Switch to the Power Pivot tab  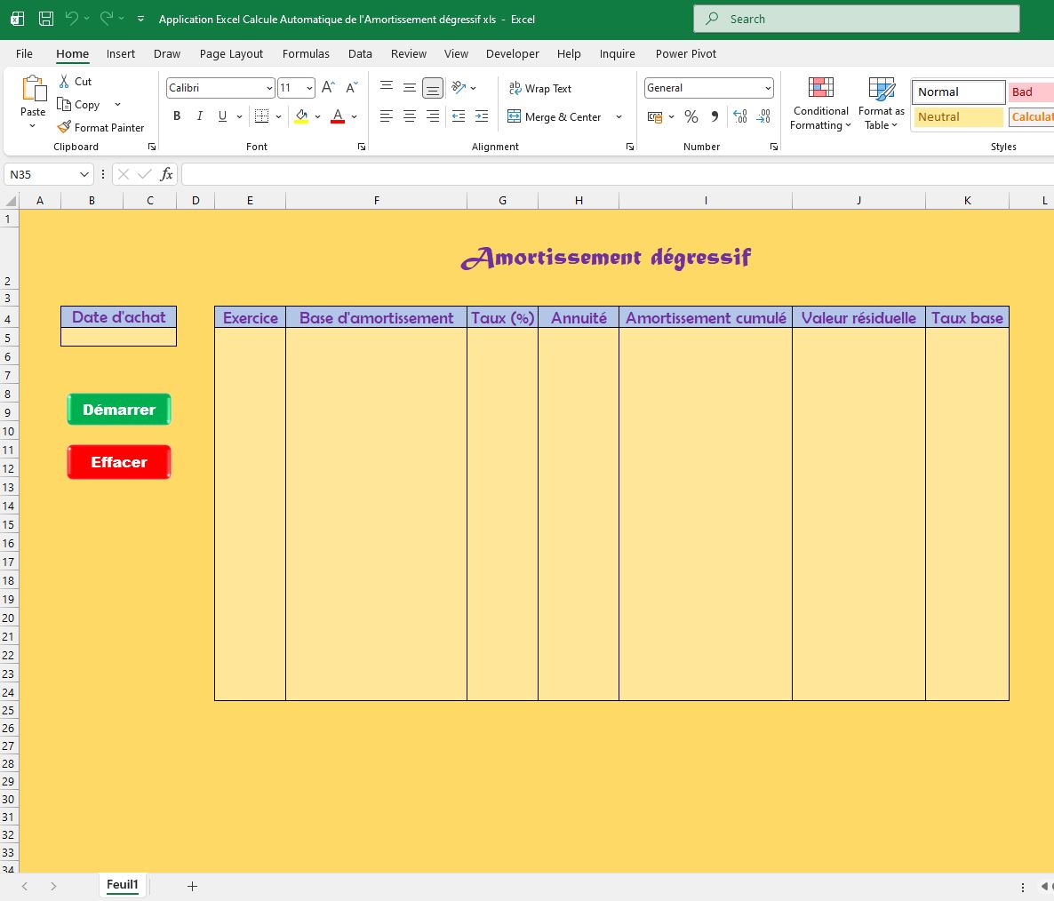686,53
